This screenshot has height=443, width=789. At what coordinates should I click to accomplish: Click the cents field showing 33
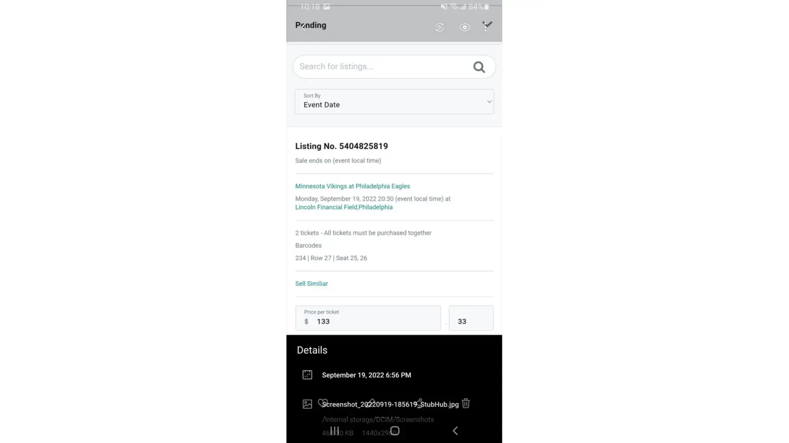tap(471, 318)
